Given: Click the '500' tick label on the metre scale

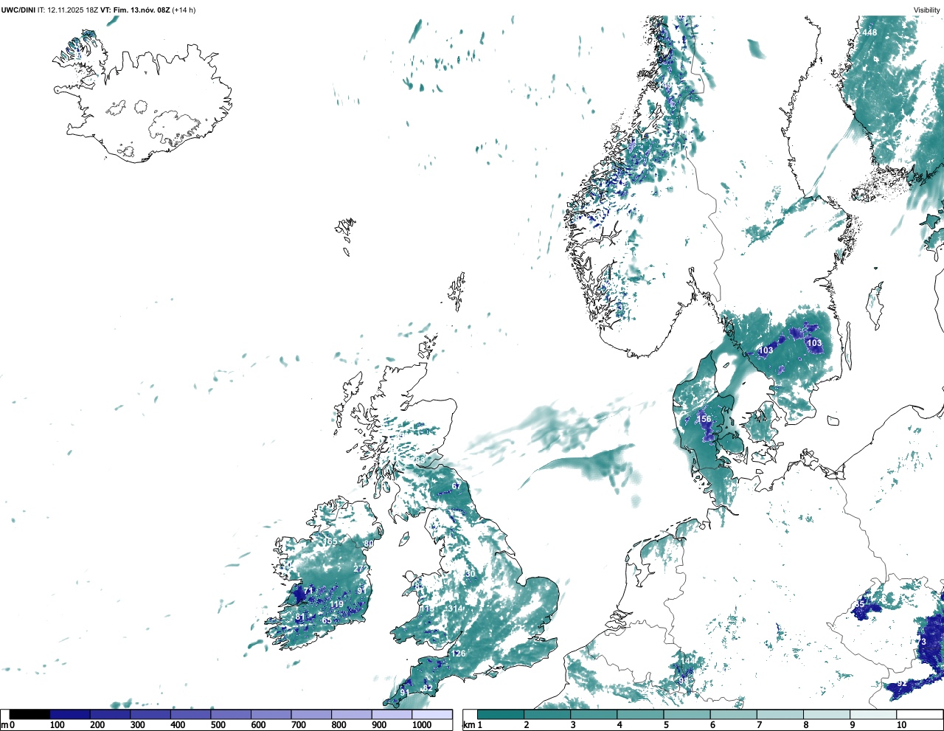Looking at the screenshot, I should pos(218,725).
